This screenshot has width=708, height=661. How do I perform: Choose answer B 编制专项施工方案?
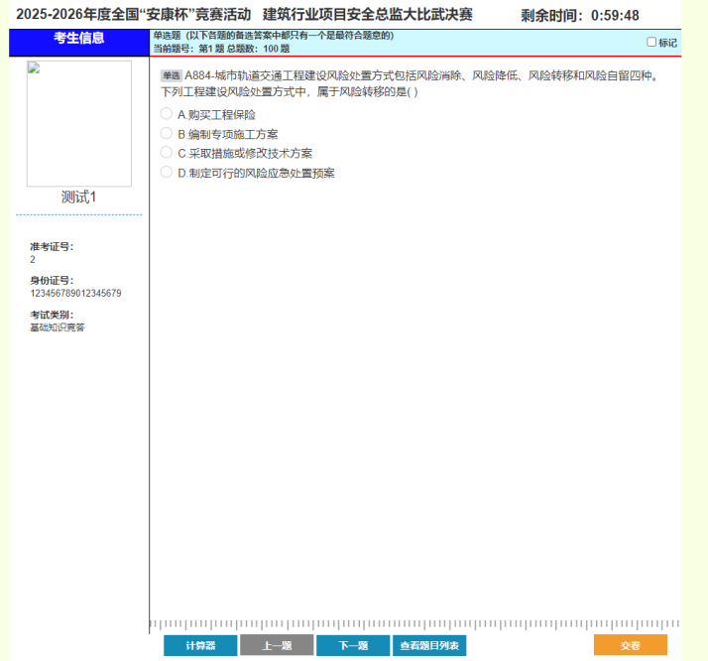(167, 134)
